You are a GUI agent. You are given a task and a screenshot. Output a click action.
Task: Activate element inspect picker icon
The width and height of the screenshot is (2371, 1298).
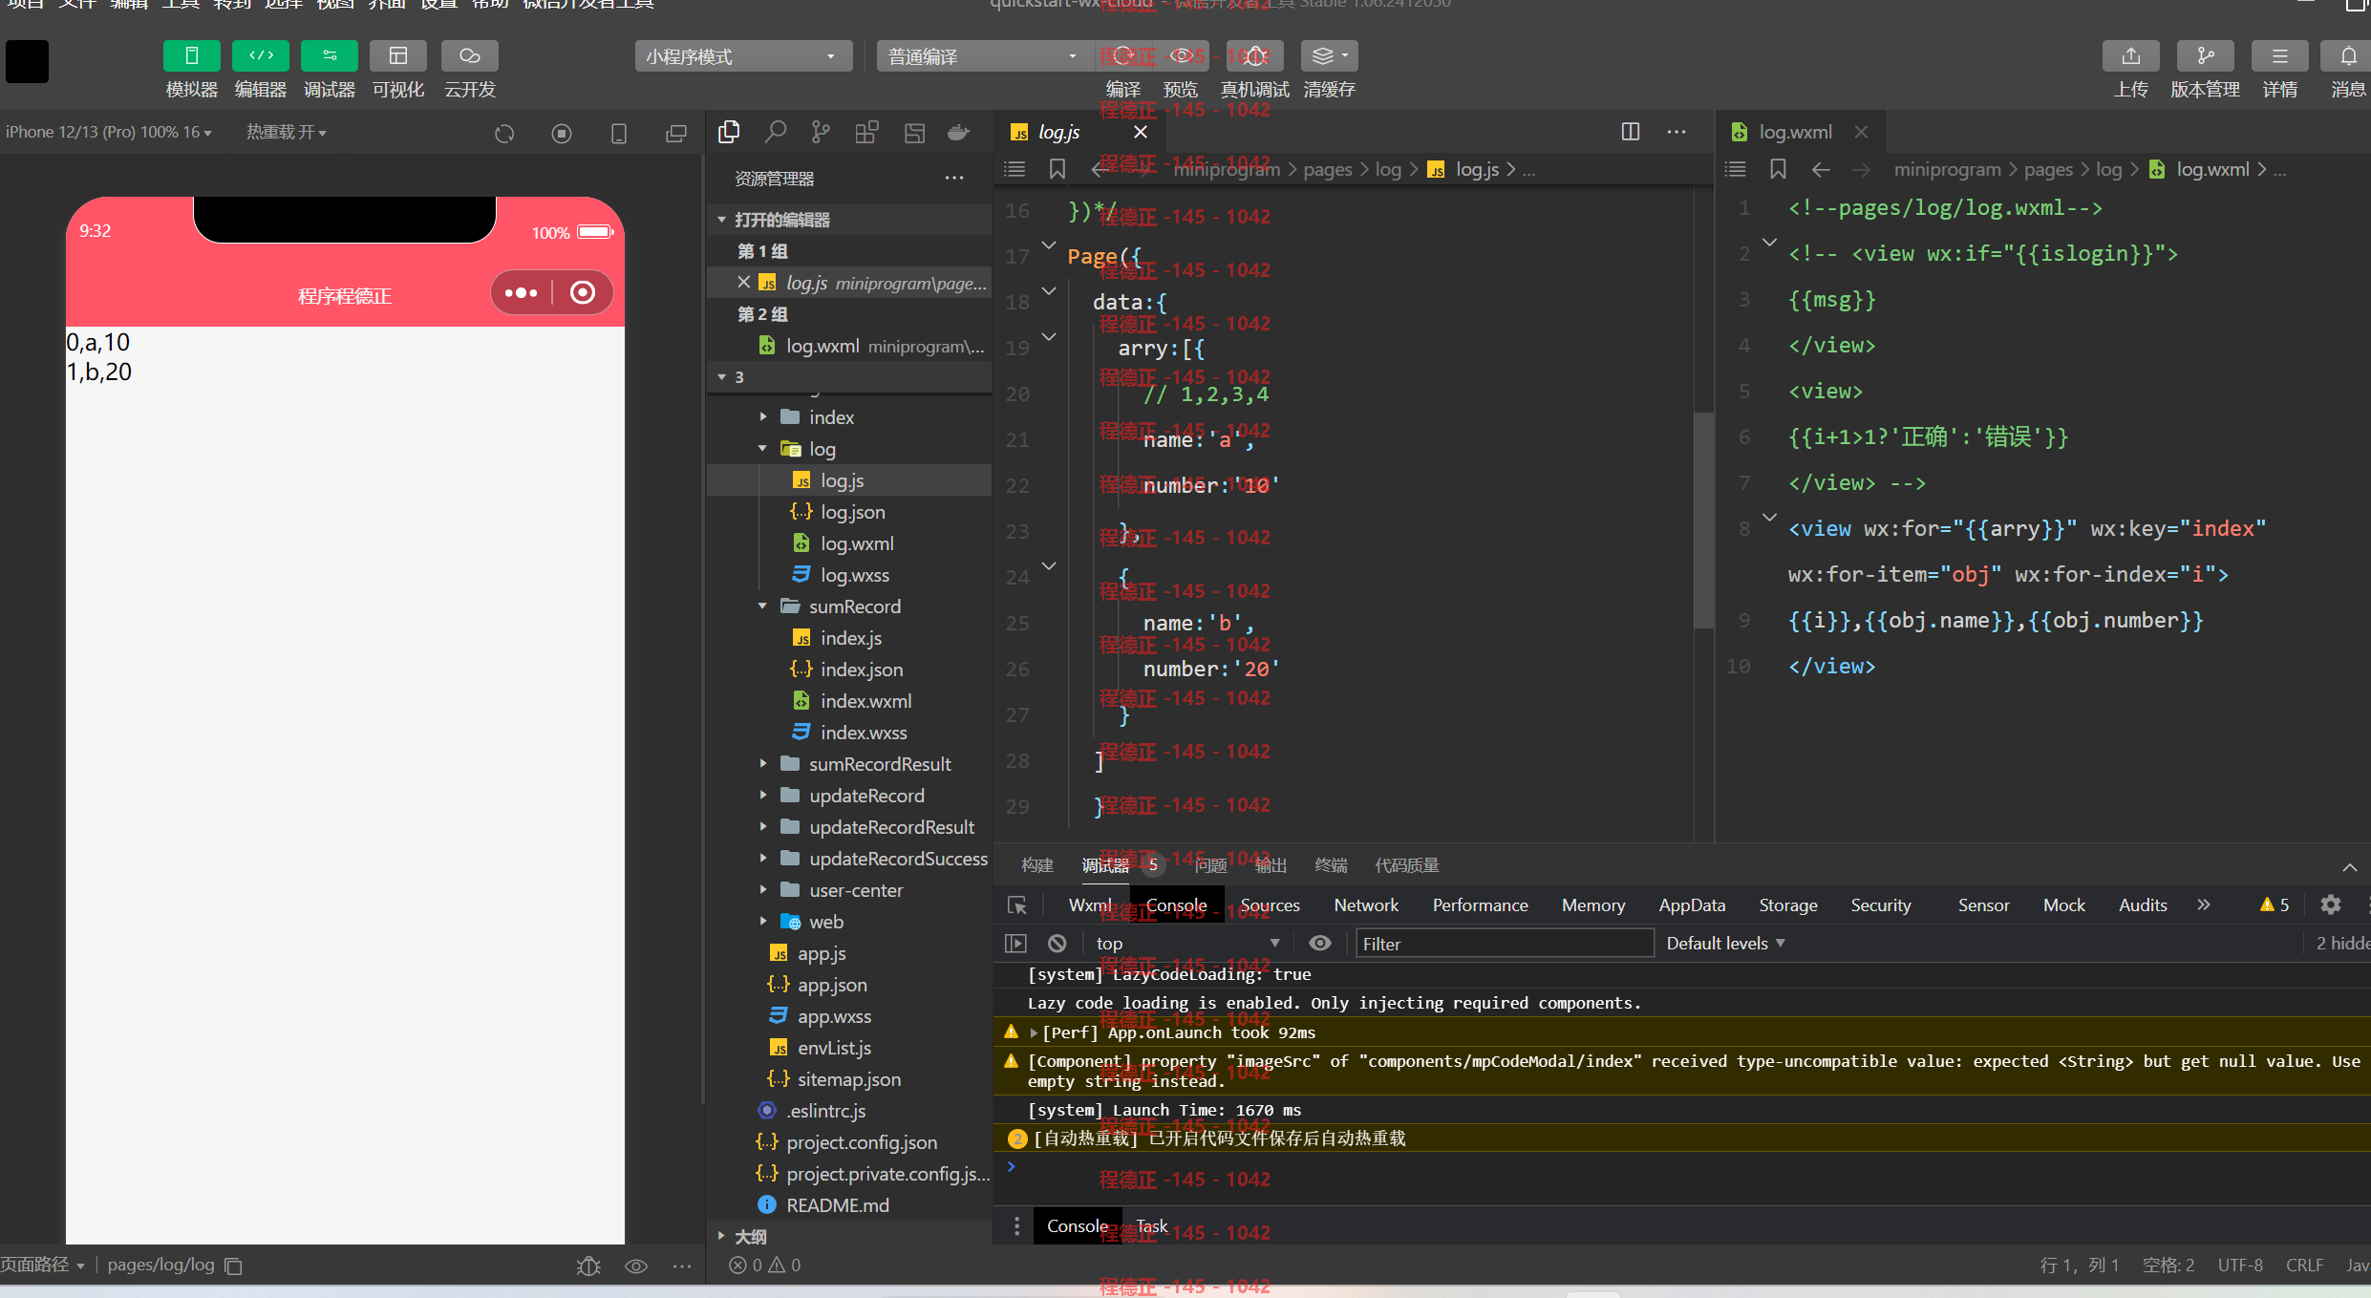[1016, 904]
